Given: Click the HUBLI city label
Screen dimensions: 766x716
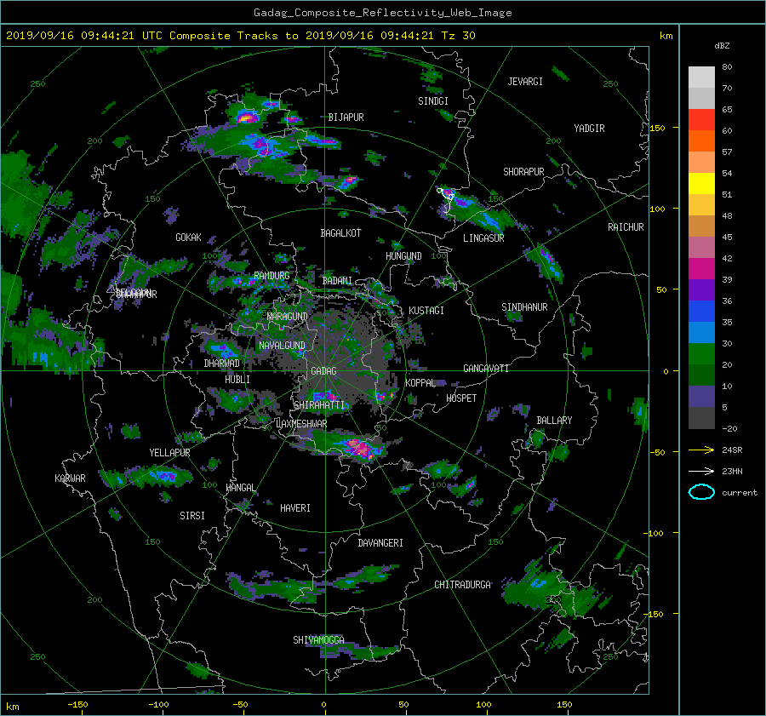Looking at the screenshot, I should [237, 380].
